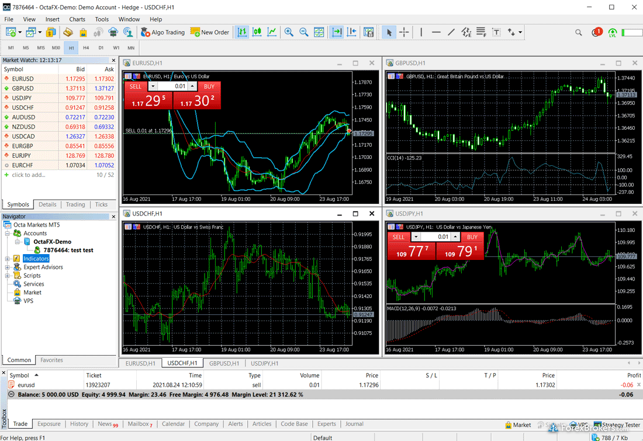The width and height of the screenshot is (643, 441).
Task: Select the M15 timeframe
Action: 41,47
